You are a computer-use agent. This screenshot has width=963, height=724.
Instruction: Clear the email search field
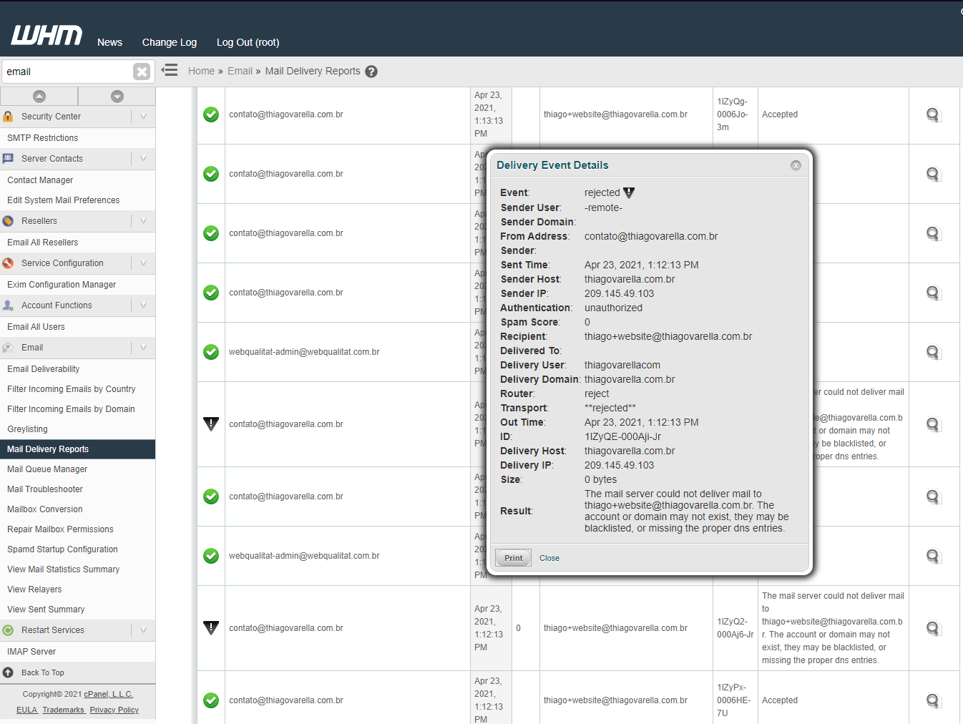click(x=142, y=72)
